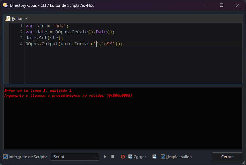Image resolution: width=246 pixels, height=165 pixels.
Task: Toggle the Limpiar salida checkbox
Action: 163,157
